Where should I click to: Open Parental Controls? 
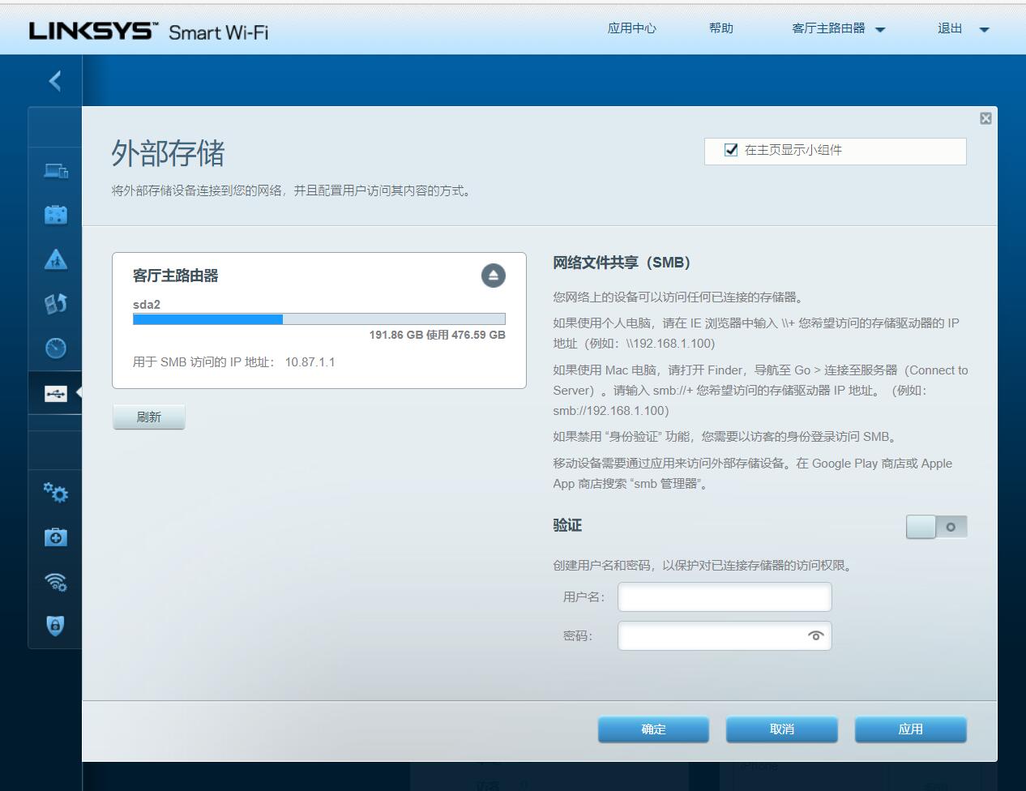[x=54, y=259]
